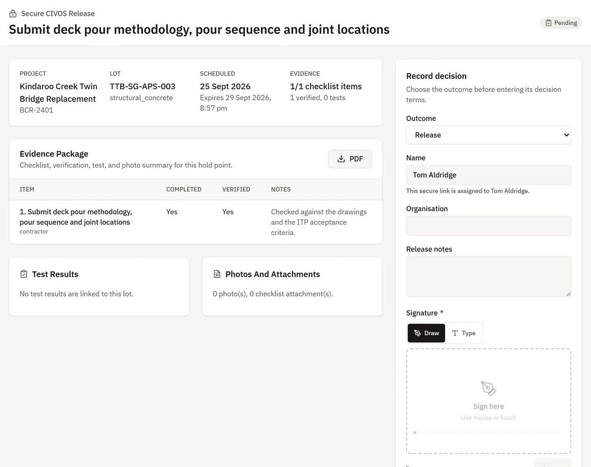Click into the Release notes textarea

(489, 276)
